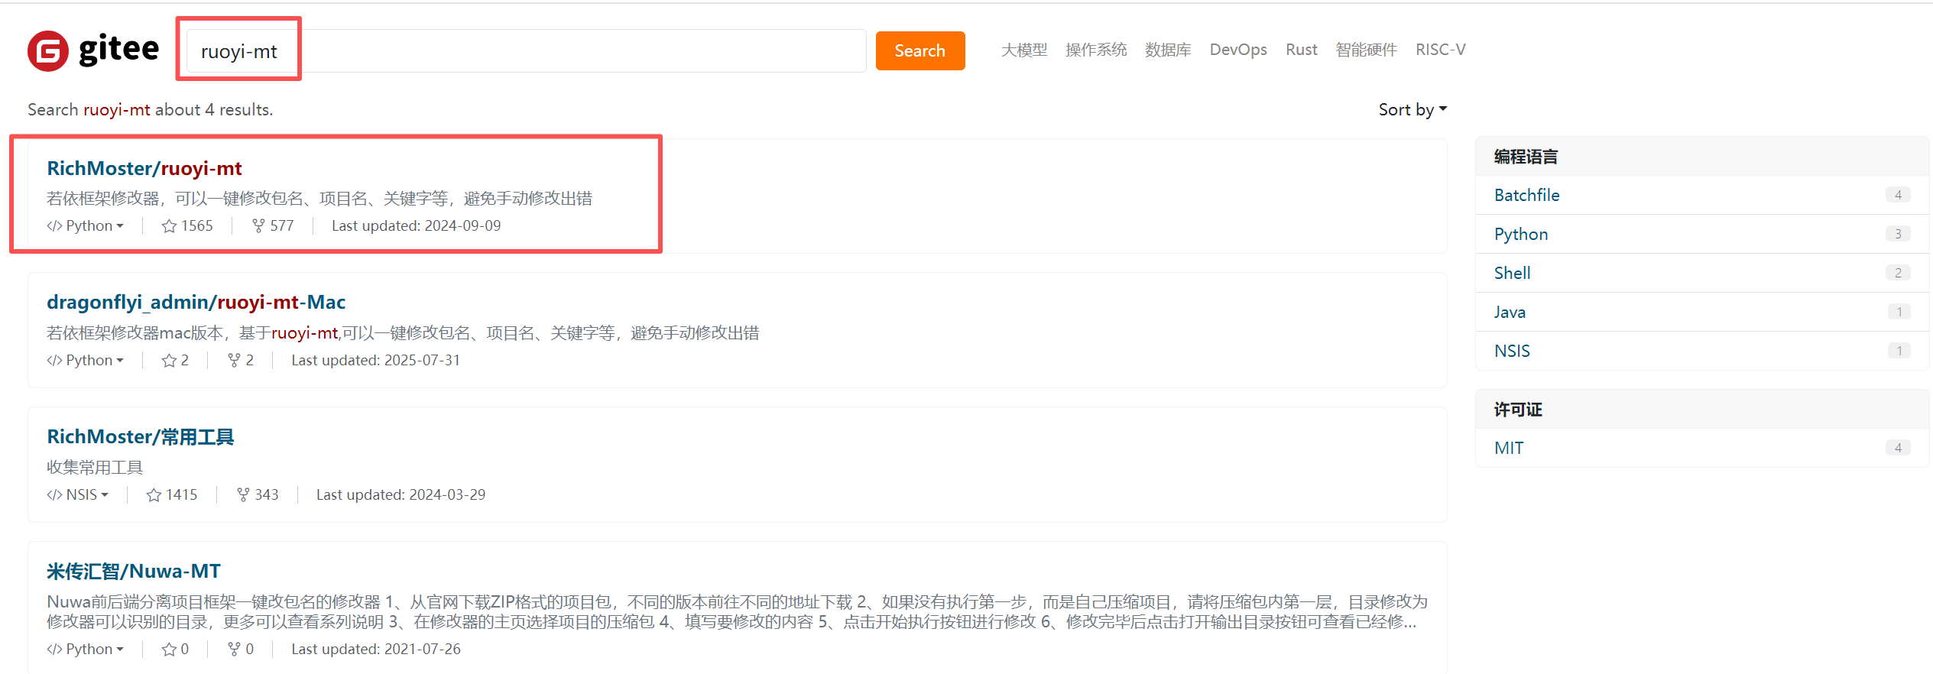
Task: Click the 编程语言 sidebar heading
Action: 1526,157
